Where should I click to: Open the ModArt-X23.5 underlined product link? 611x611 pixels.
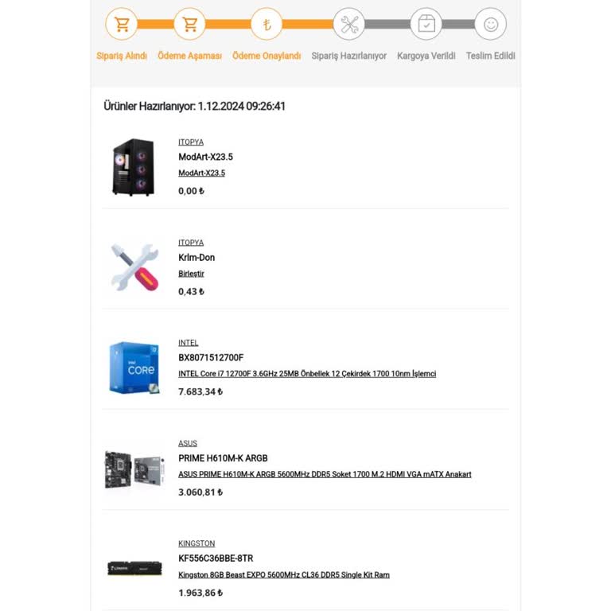202,173
